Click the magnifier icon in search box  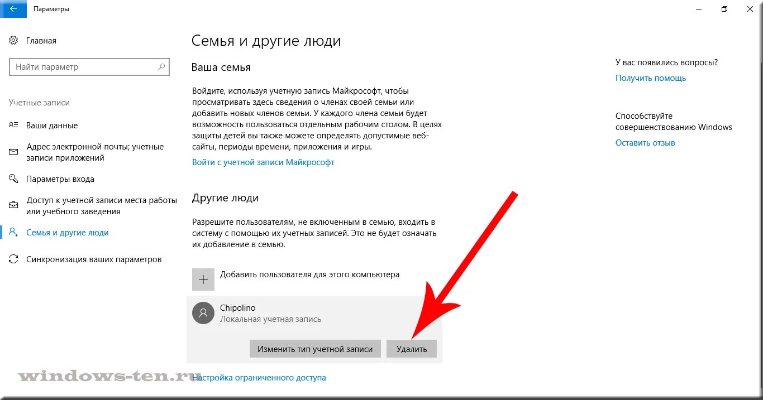click(x=161, y=67)
